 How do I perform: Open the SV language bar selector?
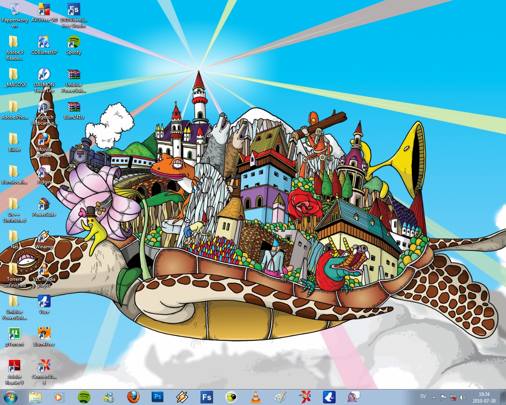click(423, 396)
